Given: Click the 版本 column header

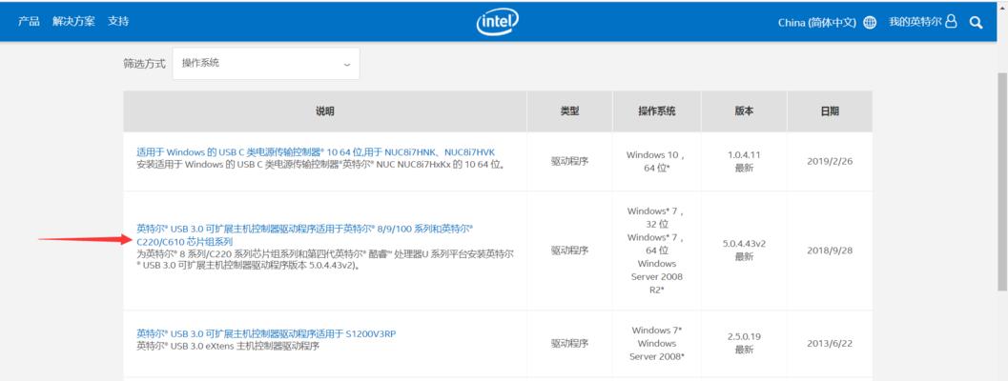Looking at the screenshot, I should click(x=744, y=111).
